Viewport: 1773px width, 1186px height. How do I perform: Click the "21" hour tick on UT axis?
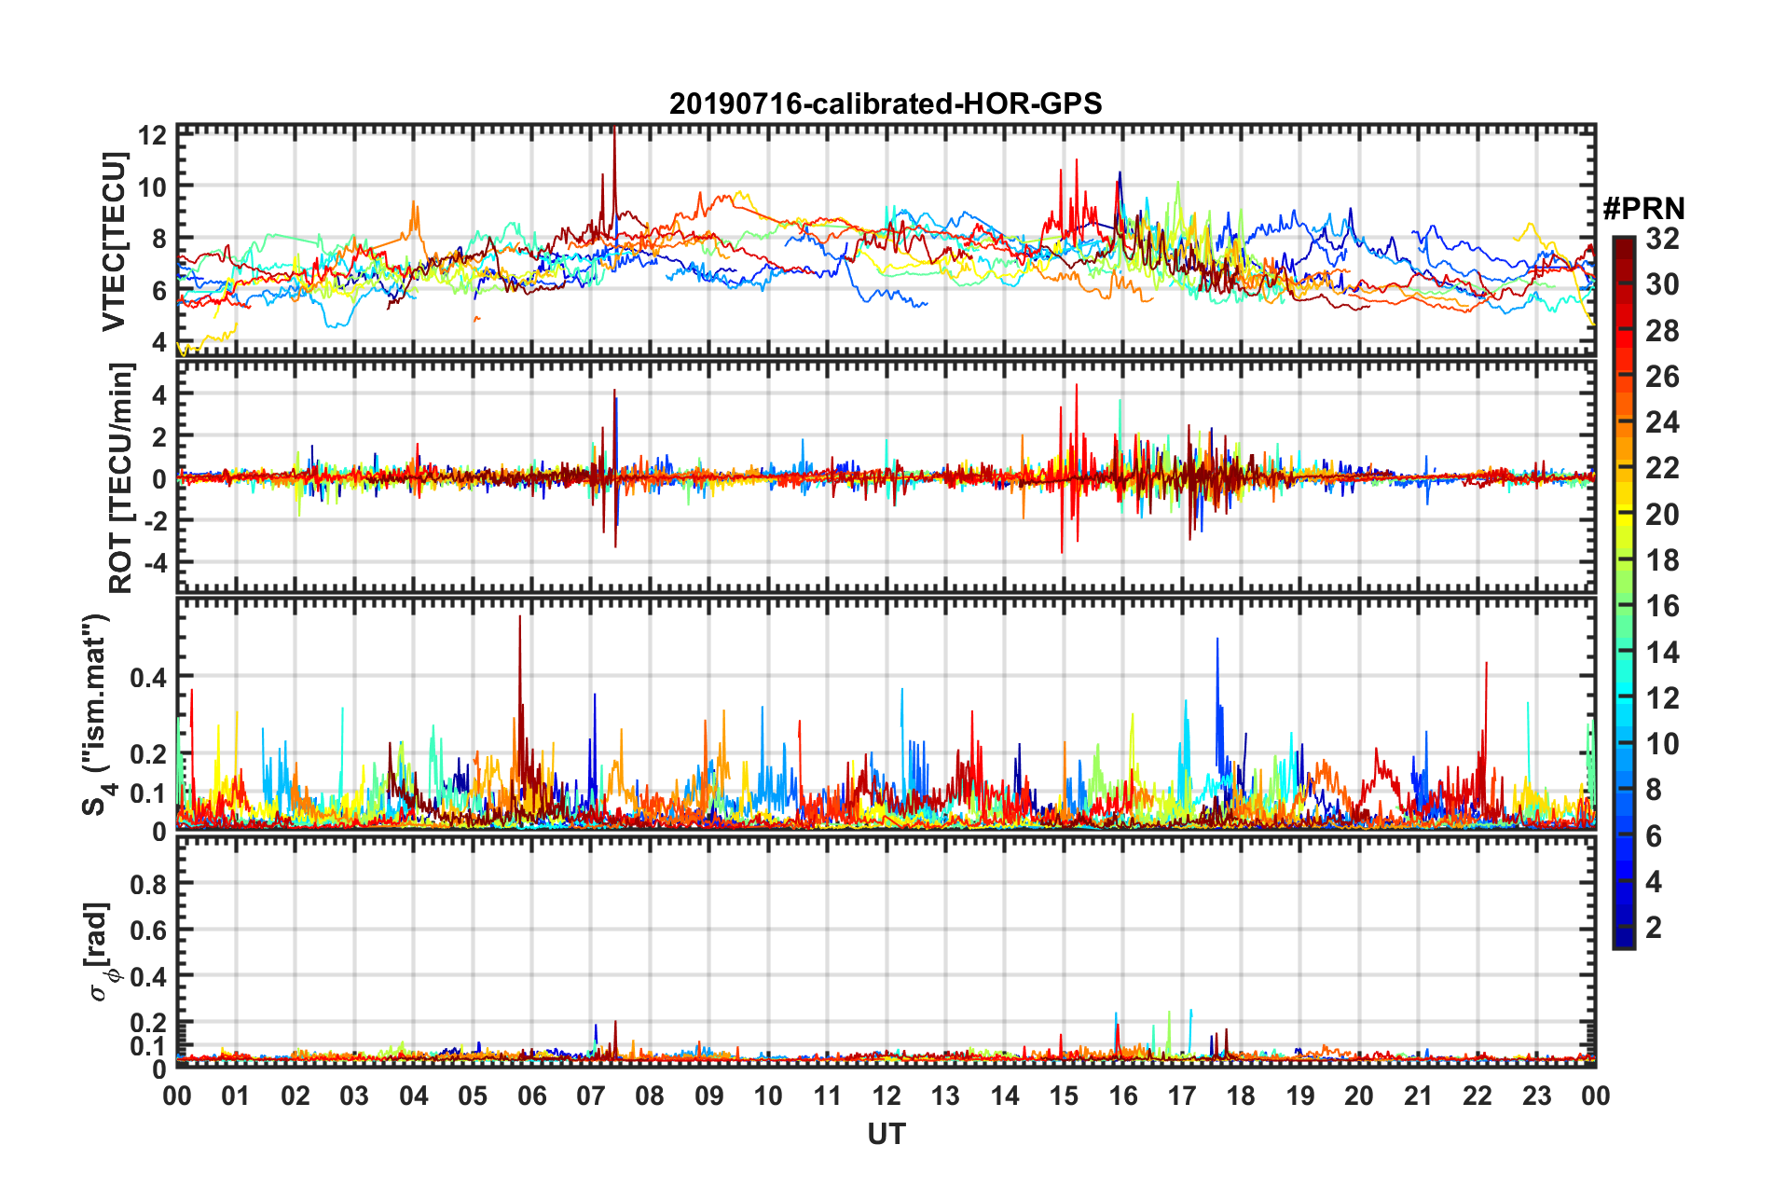1418,1096
